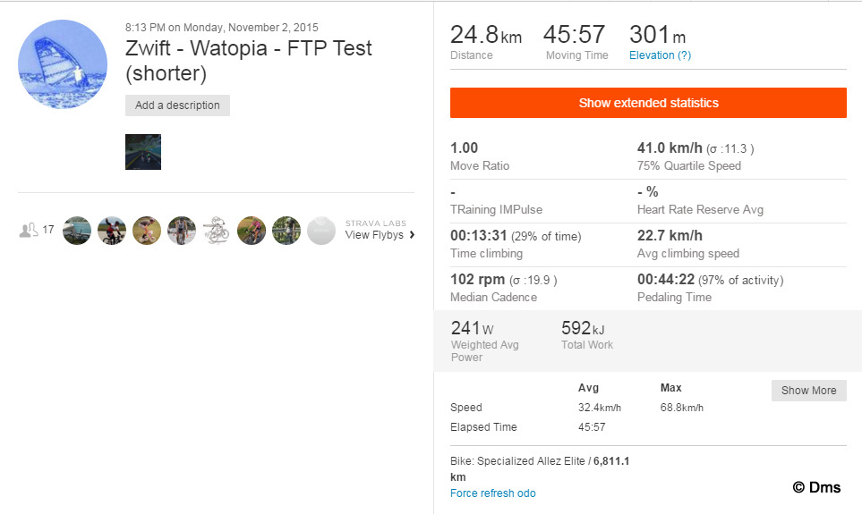862x514 pixels.
Task: Open the first kudos avatar with the parked bike
Action: 77,231
